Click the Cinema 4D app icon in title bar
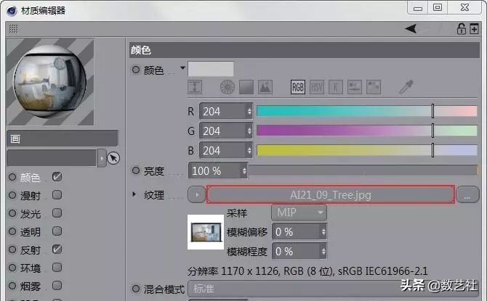Screen dimensions: 487x301 (x=11, y=11)
